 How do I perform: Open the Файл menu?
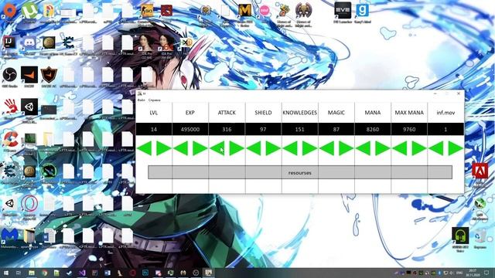coord(141,100)
